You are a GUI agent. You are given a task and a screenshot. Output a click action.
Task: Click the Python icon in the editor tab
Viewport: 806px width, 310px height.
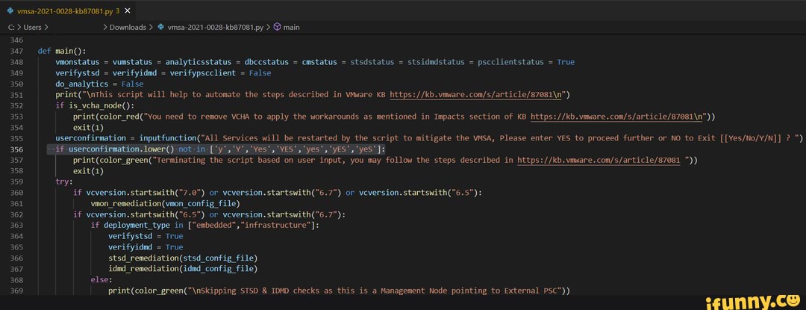(x=10, y=11)
